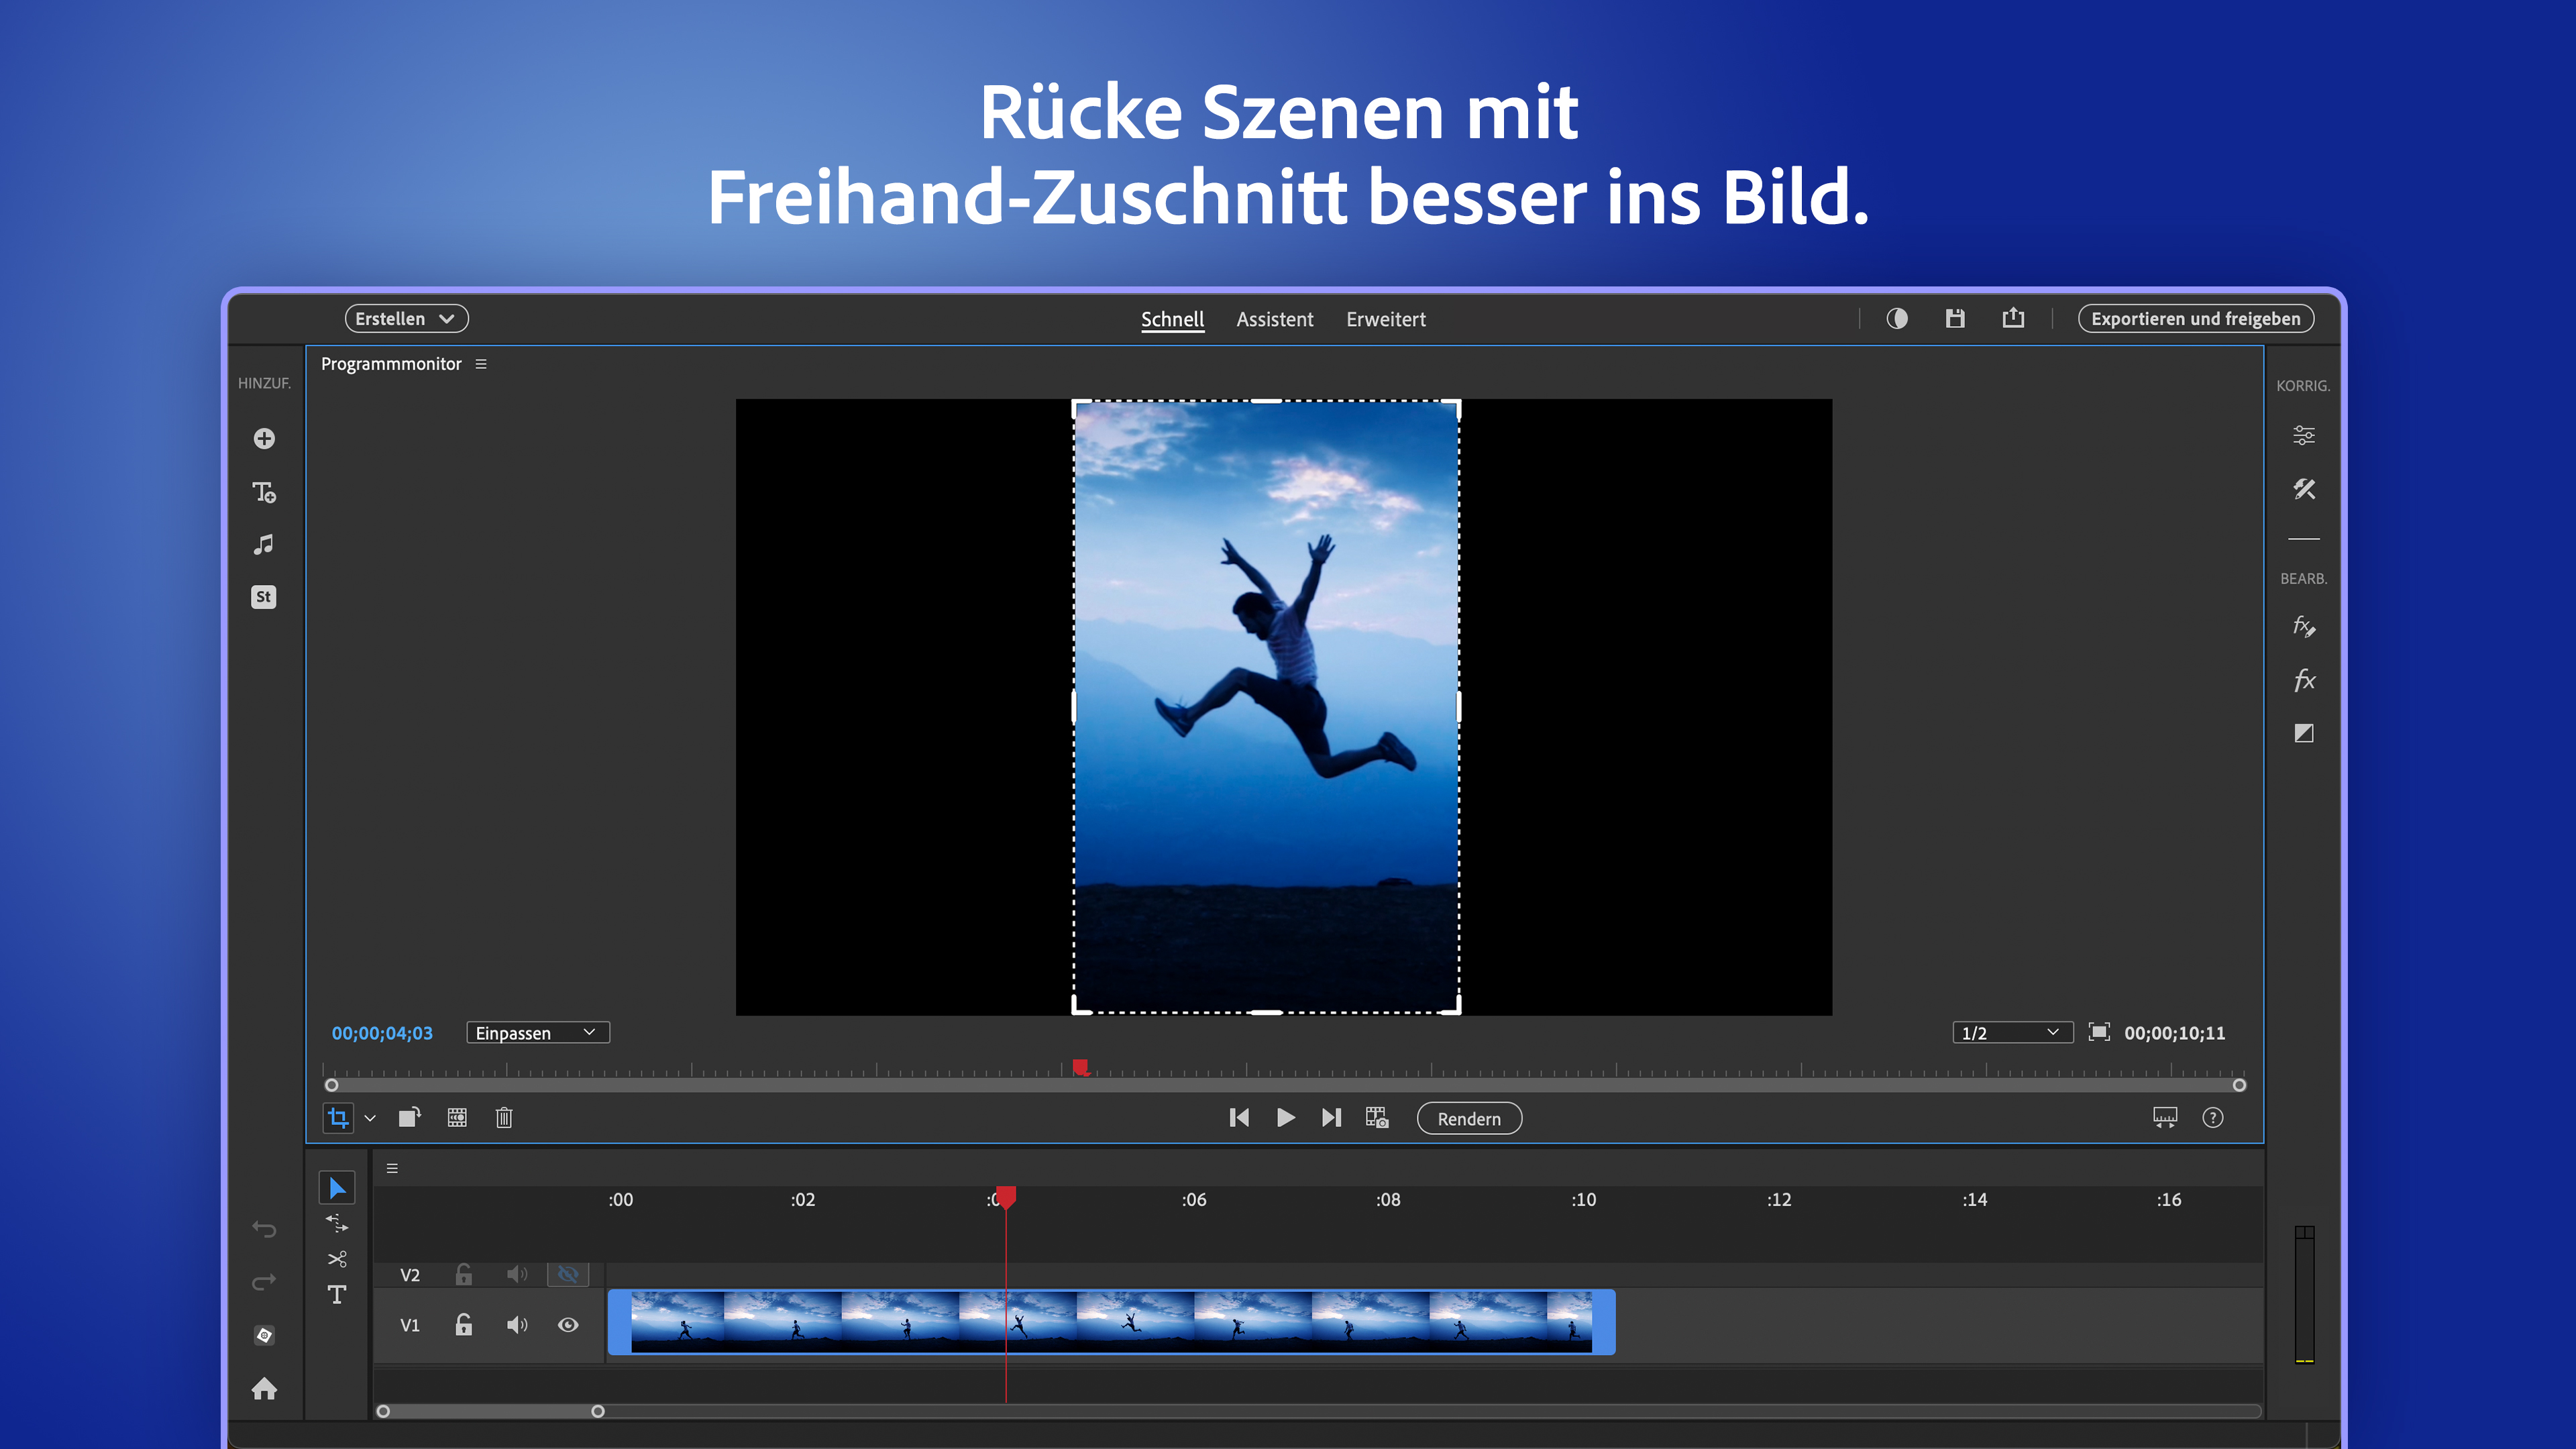Viewport: 2576px width, 1449px height.
Task: Open the music note audio panel
Action: (263, 544)
